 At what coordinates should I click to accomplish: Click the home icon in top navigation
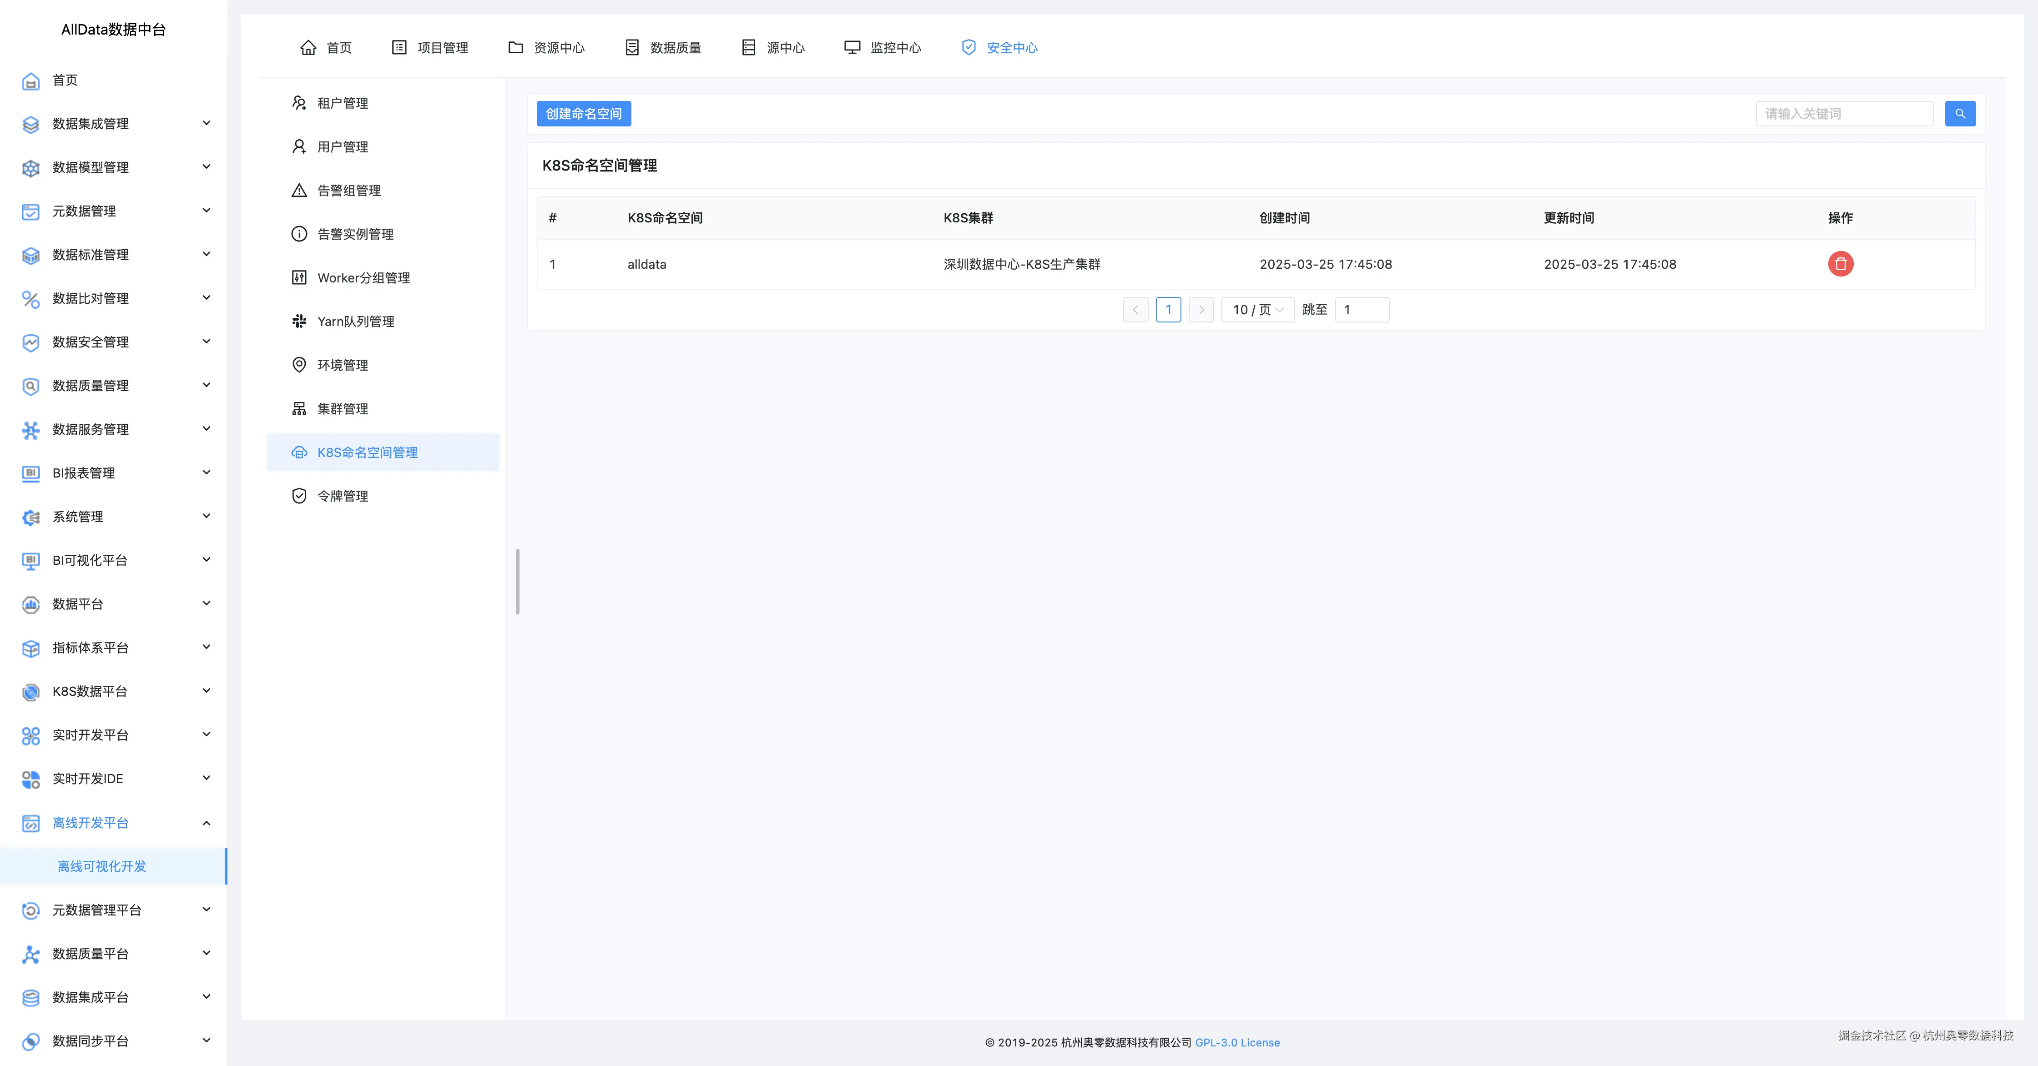tap(308, 47)
